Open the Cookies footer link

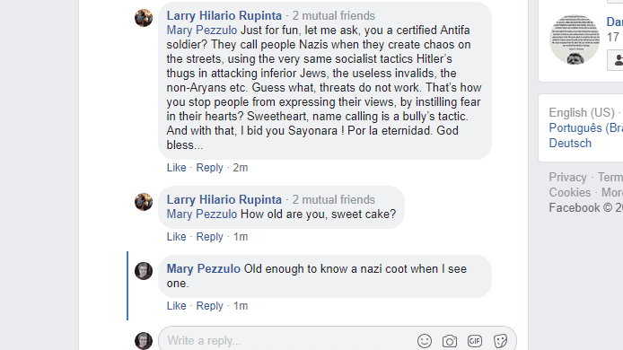coord(570,193)
